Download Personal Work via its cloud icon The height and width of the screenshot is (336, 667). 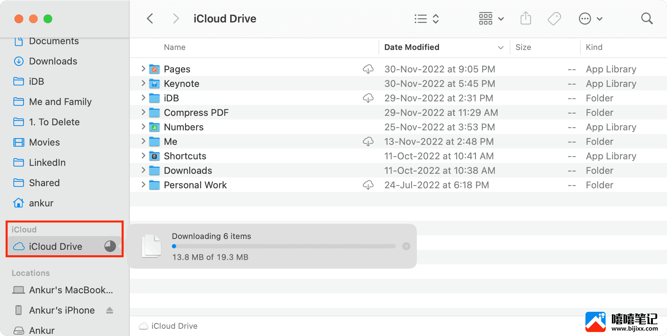click(368, 185)
